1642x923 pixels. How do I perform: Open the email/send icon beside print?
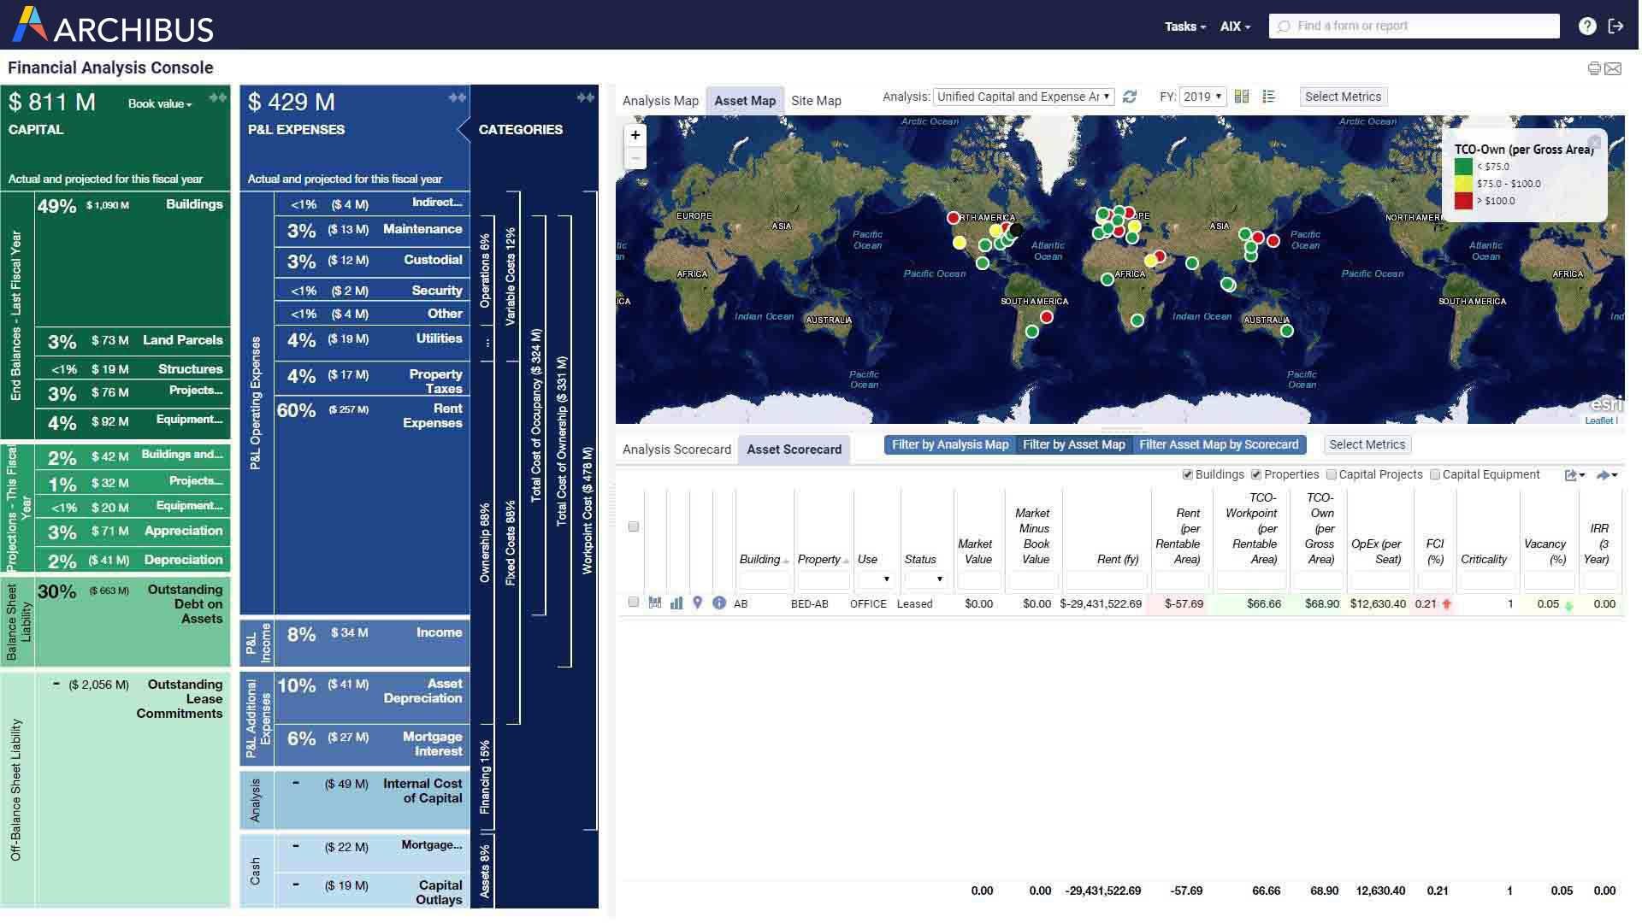(1615, 68)
